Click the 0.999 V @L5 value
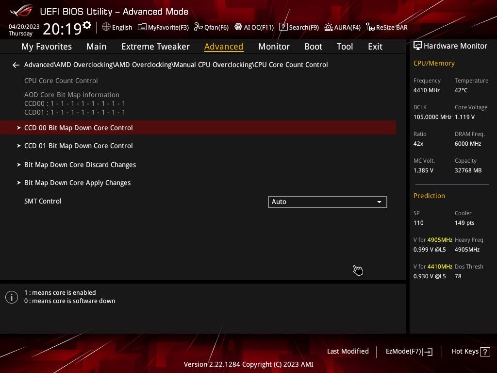This screenshot has width=497, height=373. tap(430, 250)
